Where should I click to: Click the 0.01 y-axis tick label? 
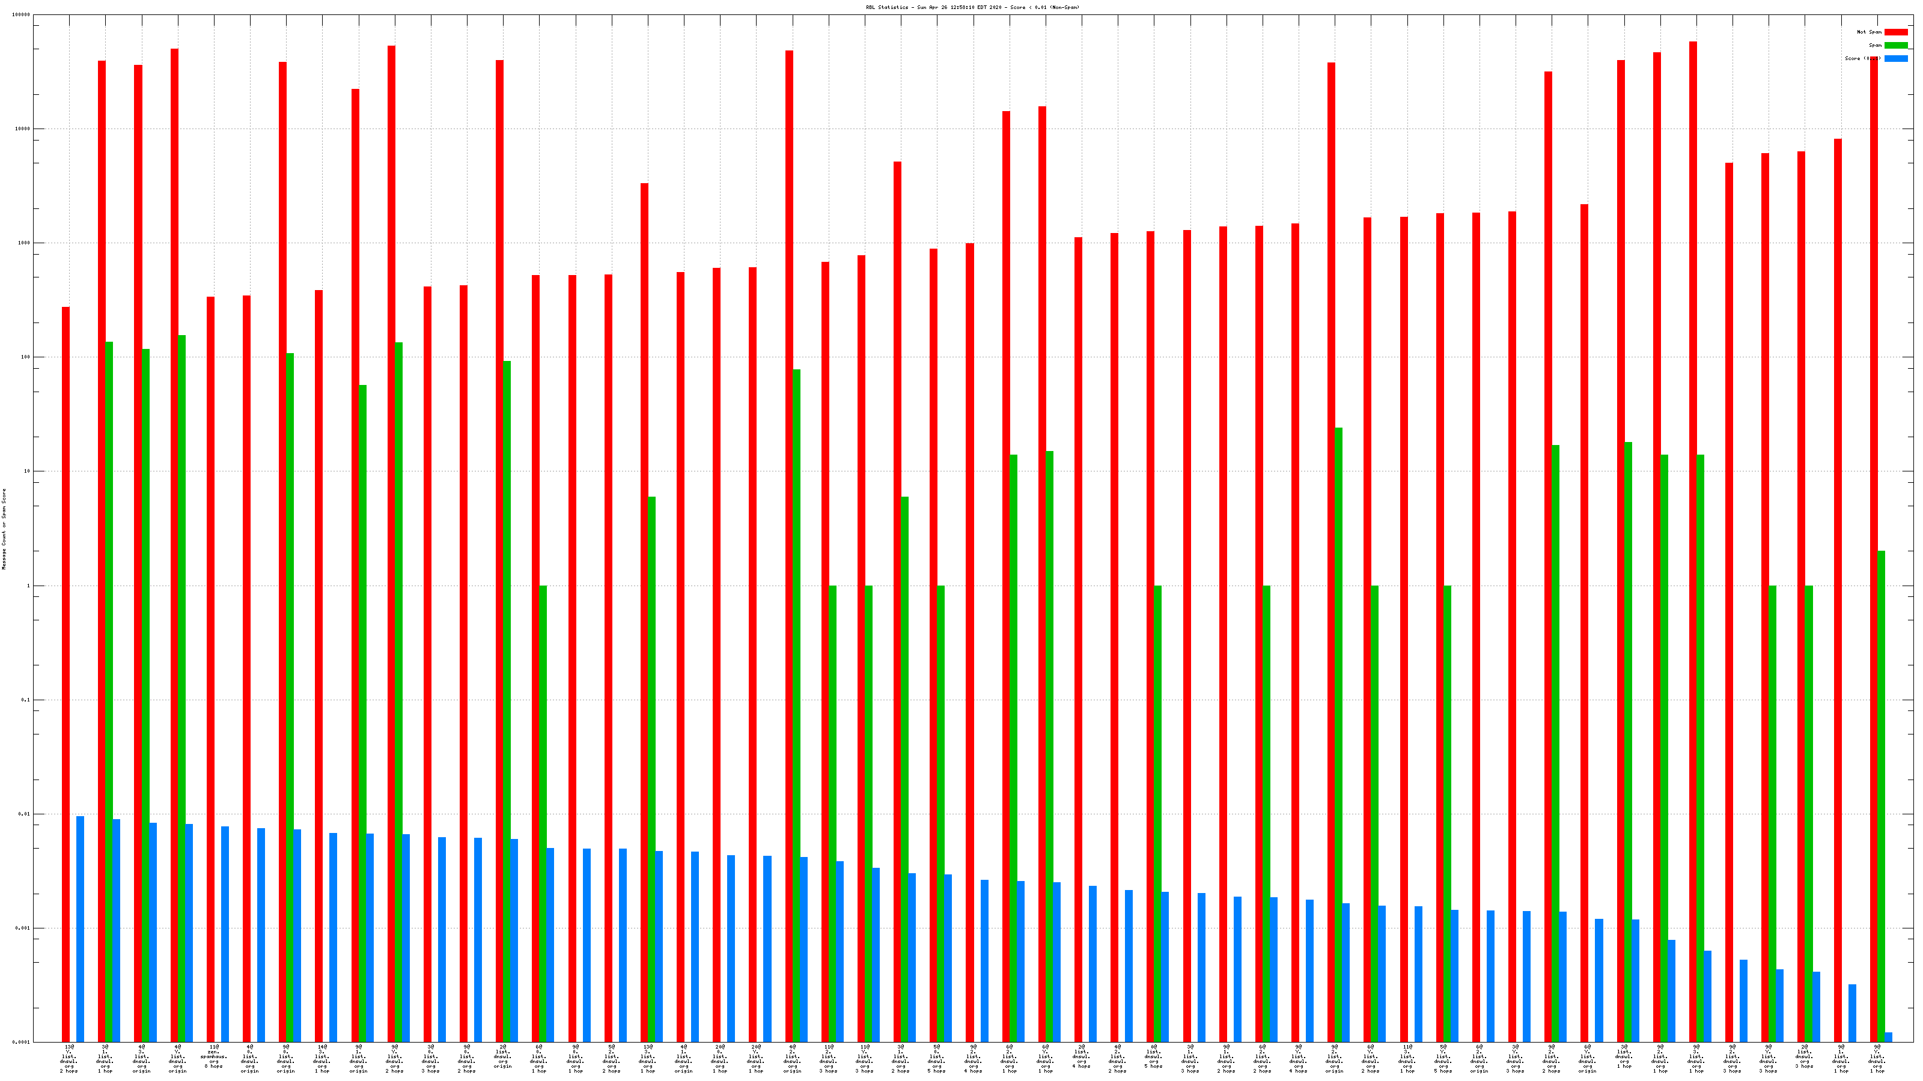(x=24, y=814)
